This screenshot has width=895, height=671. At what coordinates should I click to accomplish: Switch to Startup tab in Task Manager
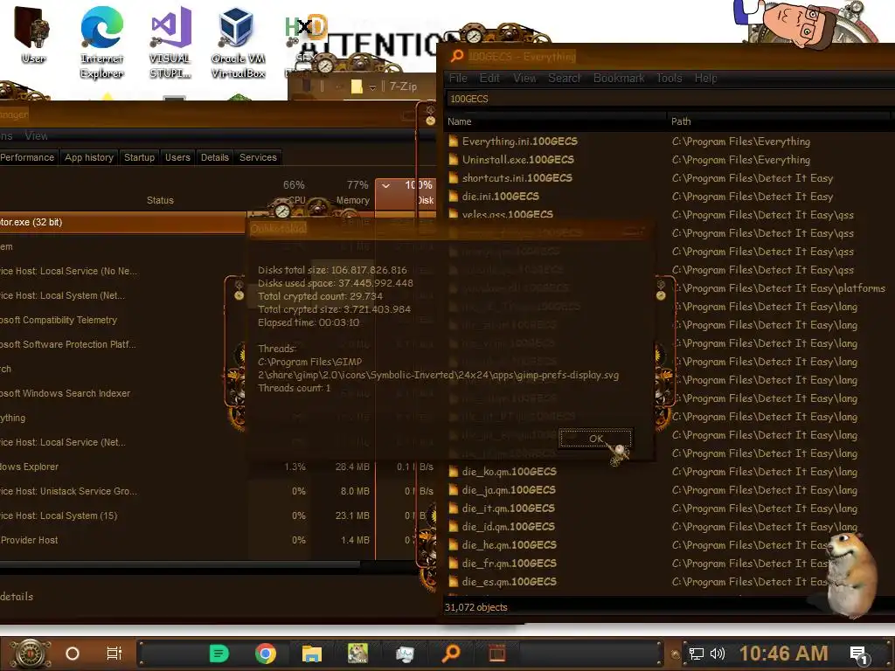(x=139, y=157)
